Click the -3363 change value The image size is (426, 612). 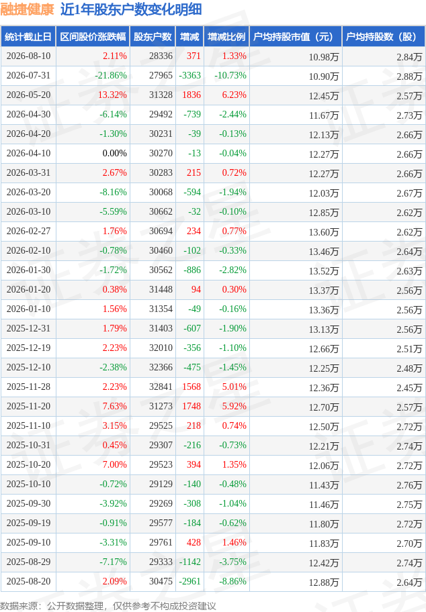pos(190,76)
